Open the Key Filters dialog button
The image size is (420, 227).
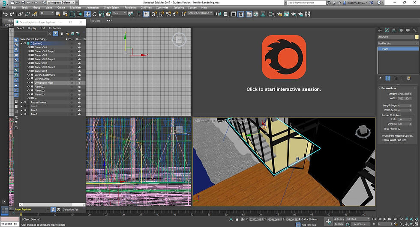pos(360,224)
